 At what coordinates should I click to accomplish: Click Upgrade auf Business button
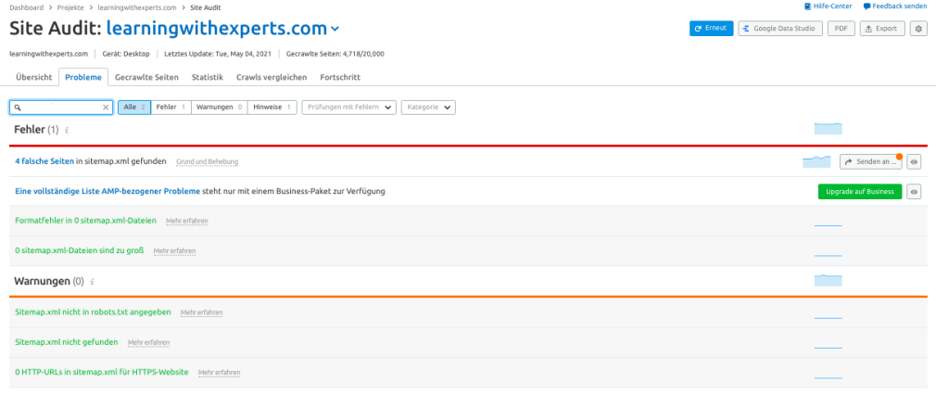click(860, 192)
